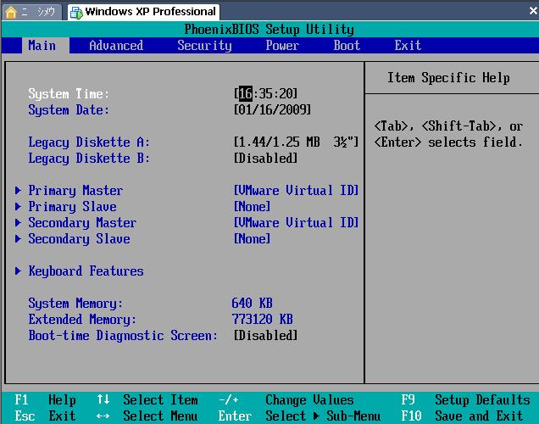539x424 pixels.
Task: Click the Primary Slave None value
Action: (x=252, y=206)
